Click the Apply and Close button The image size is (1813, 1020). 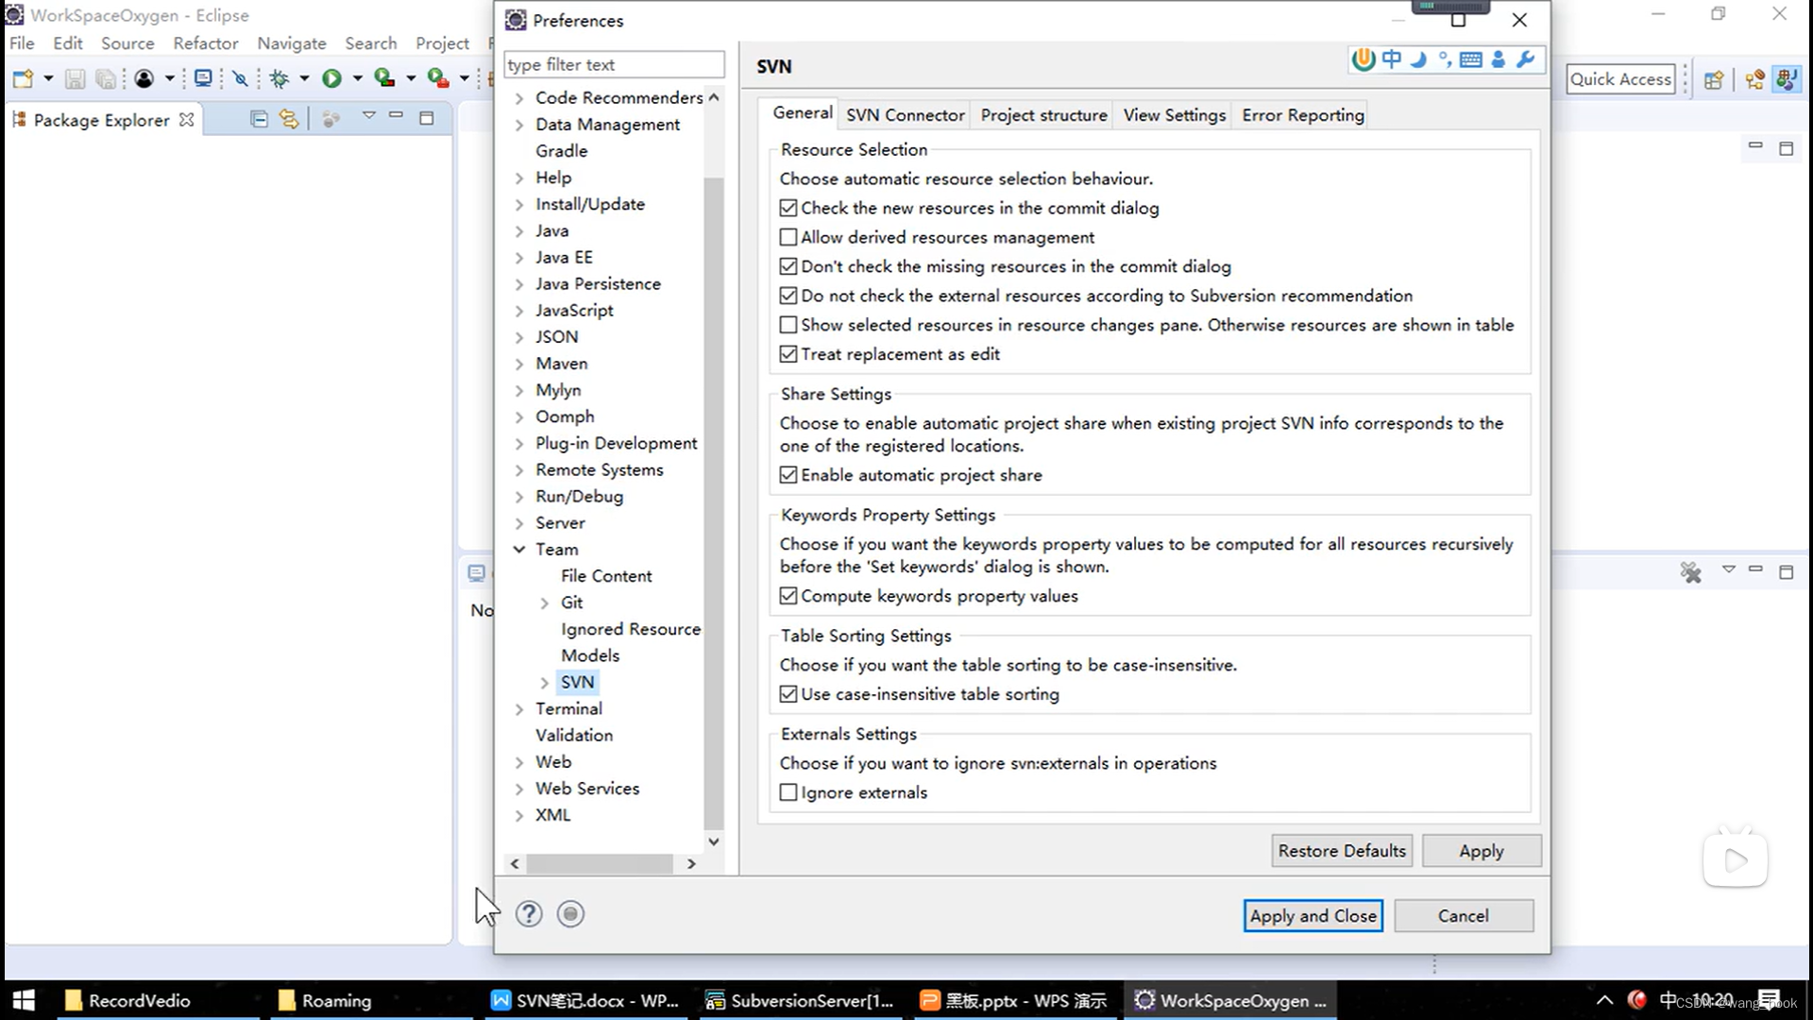pyautogui.click(x=1313, y=915)
